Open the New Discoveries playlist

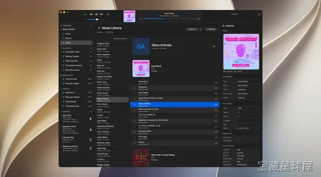(76, 70)
